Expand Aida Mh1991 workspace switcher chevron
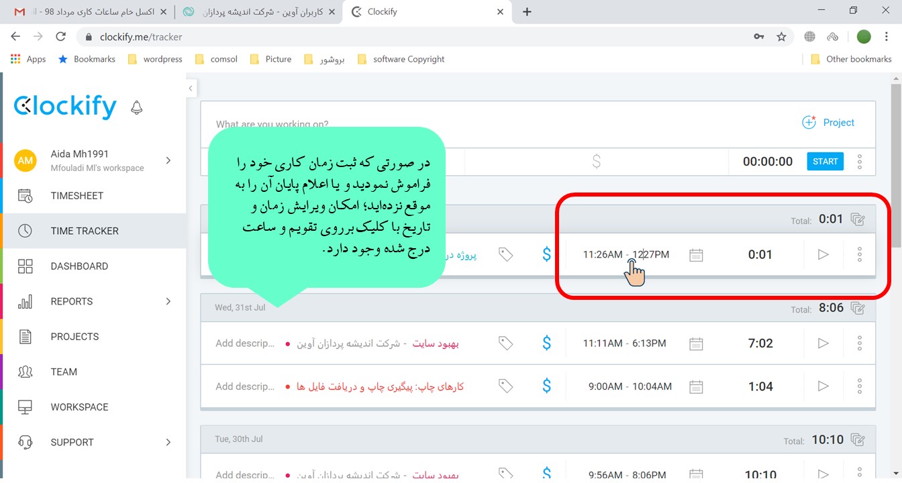 coord(168,160)
